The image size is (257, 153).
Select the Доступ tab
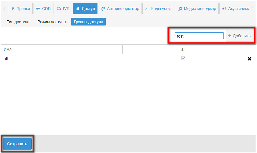point(85,9)
